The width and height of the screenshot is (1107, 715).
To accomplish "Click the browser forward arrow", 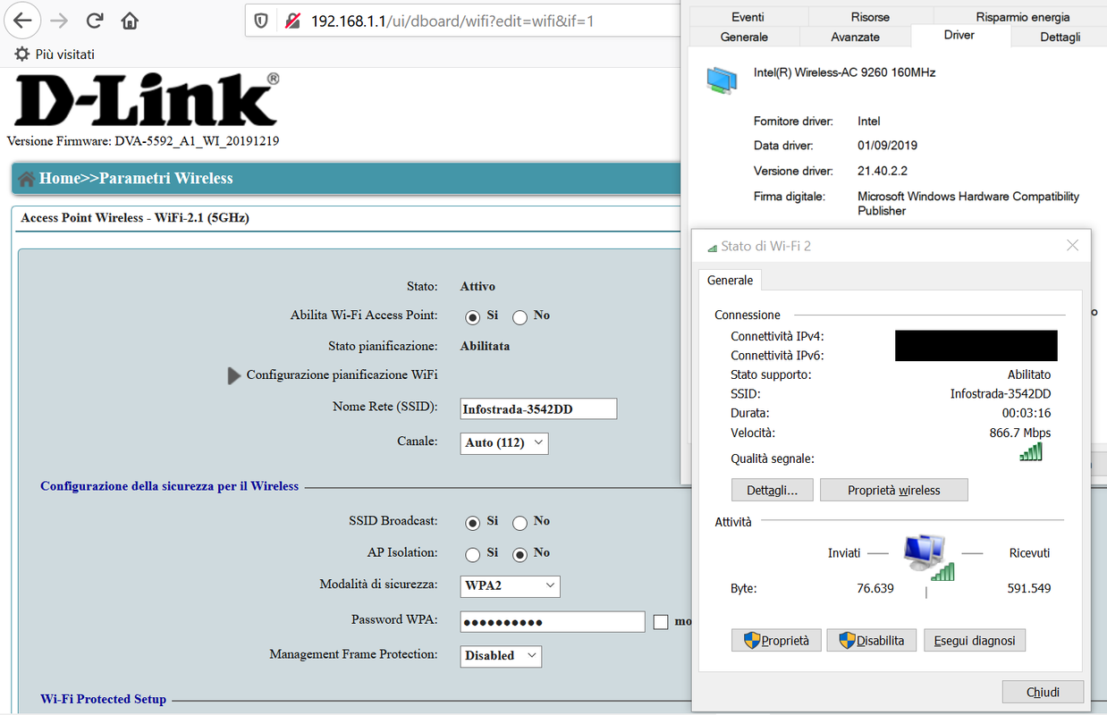I will [59, 20].
